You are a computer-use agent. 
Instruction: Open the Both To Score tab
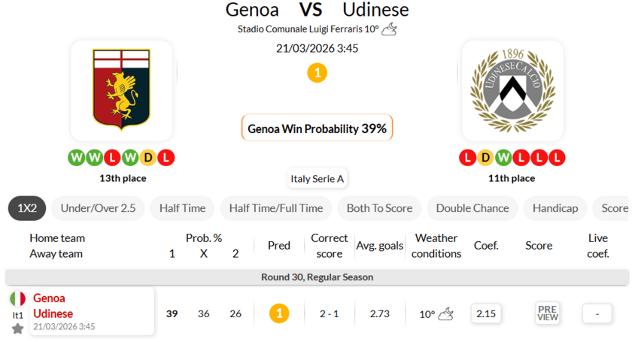point(379,208)
